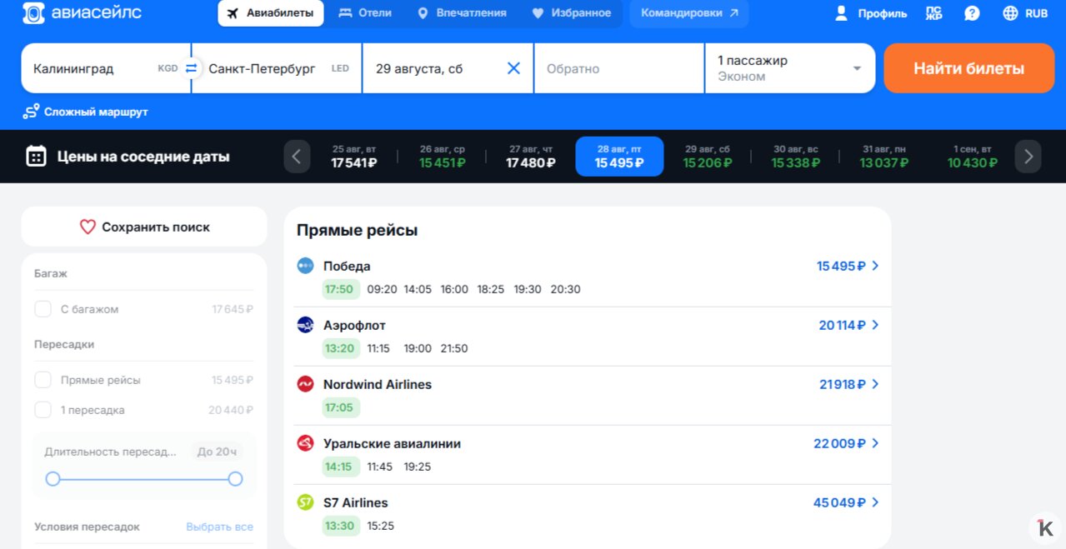Select 25 авг date price 17 541 ₽
Image resolution: width=1066 pixels, height=549 pixels.
click(354, 157)
